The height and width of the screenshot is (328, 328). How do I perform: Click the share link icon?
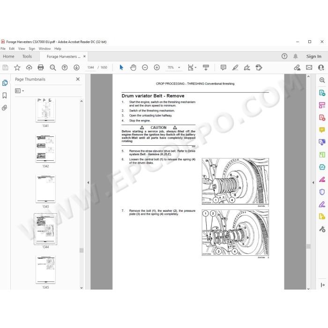[297, 67]
